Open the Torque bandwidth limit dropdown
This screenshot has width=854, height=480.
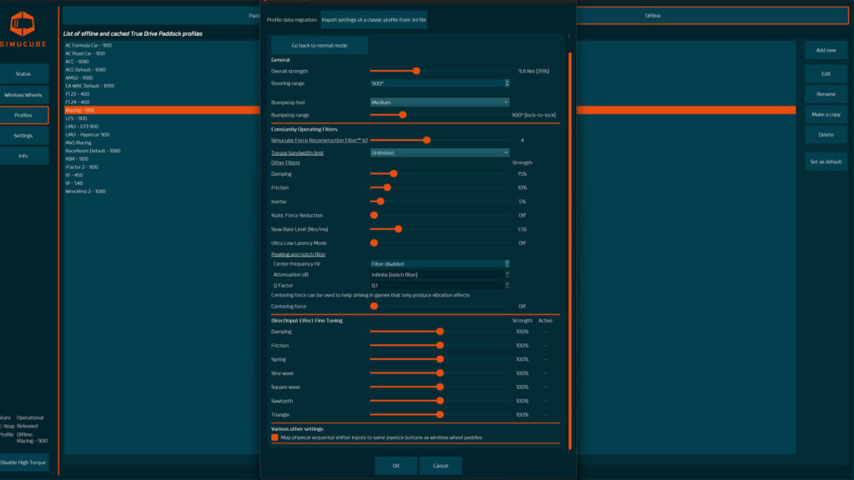pyautogui.click(x=440, y=153)
